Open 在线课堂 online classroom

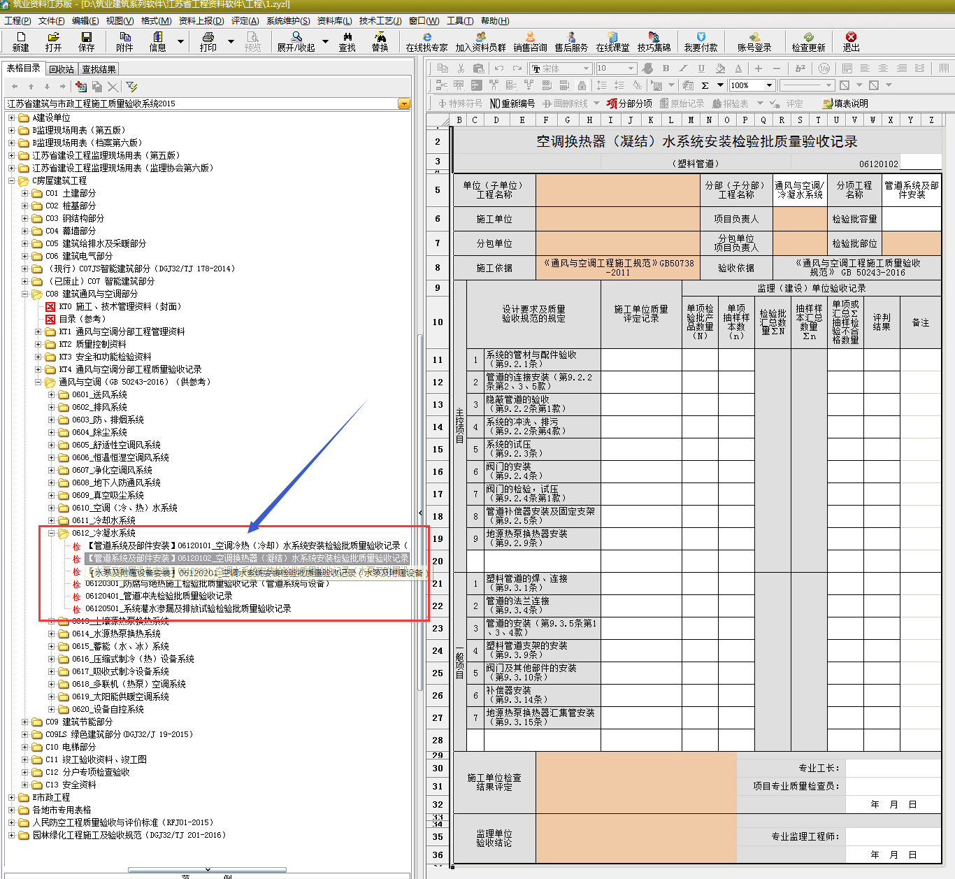(612, 41)
